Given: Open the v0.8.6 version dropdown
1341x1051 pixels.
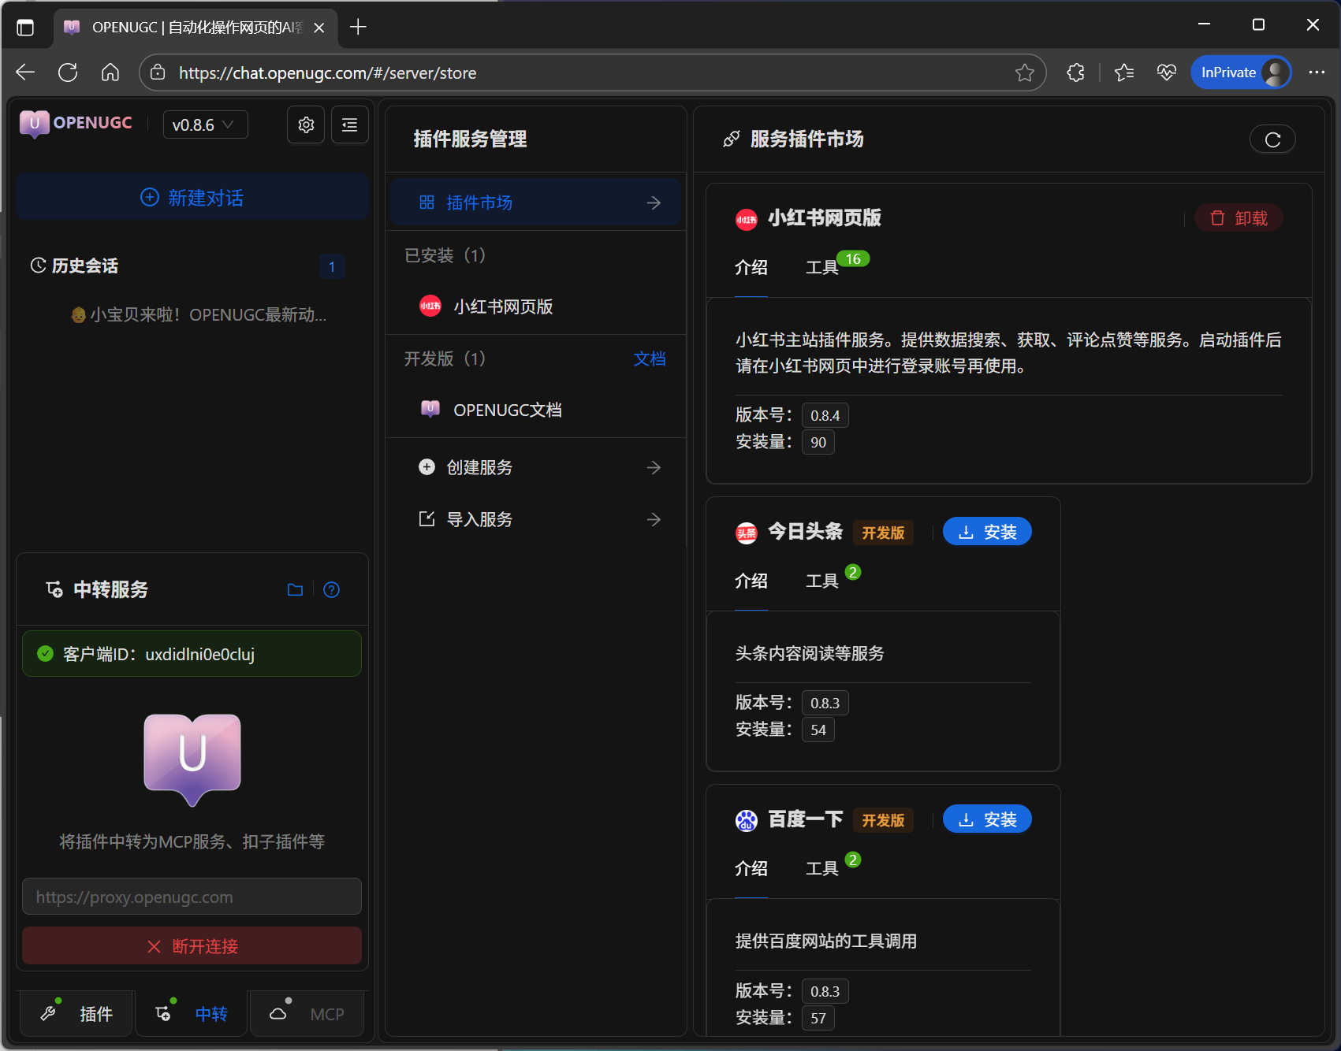Looking at the screenshot, I should tap(205, 124).
